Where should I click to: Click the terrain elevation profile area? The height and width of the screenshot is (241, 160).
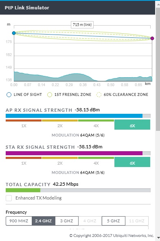[83, 78]
